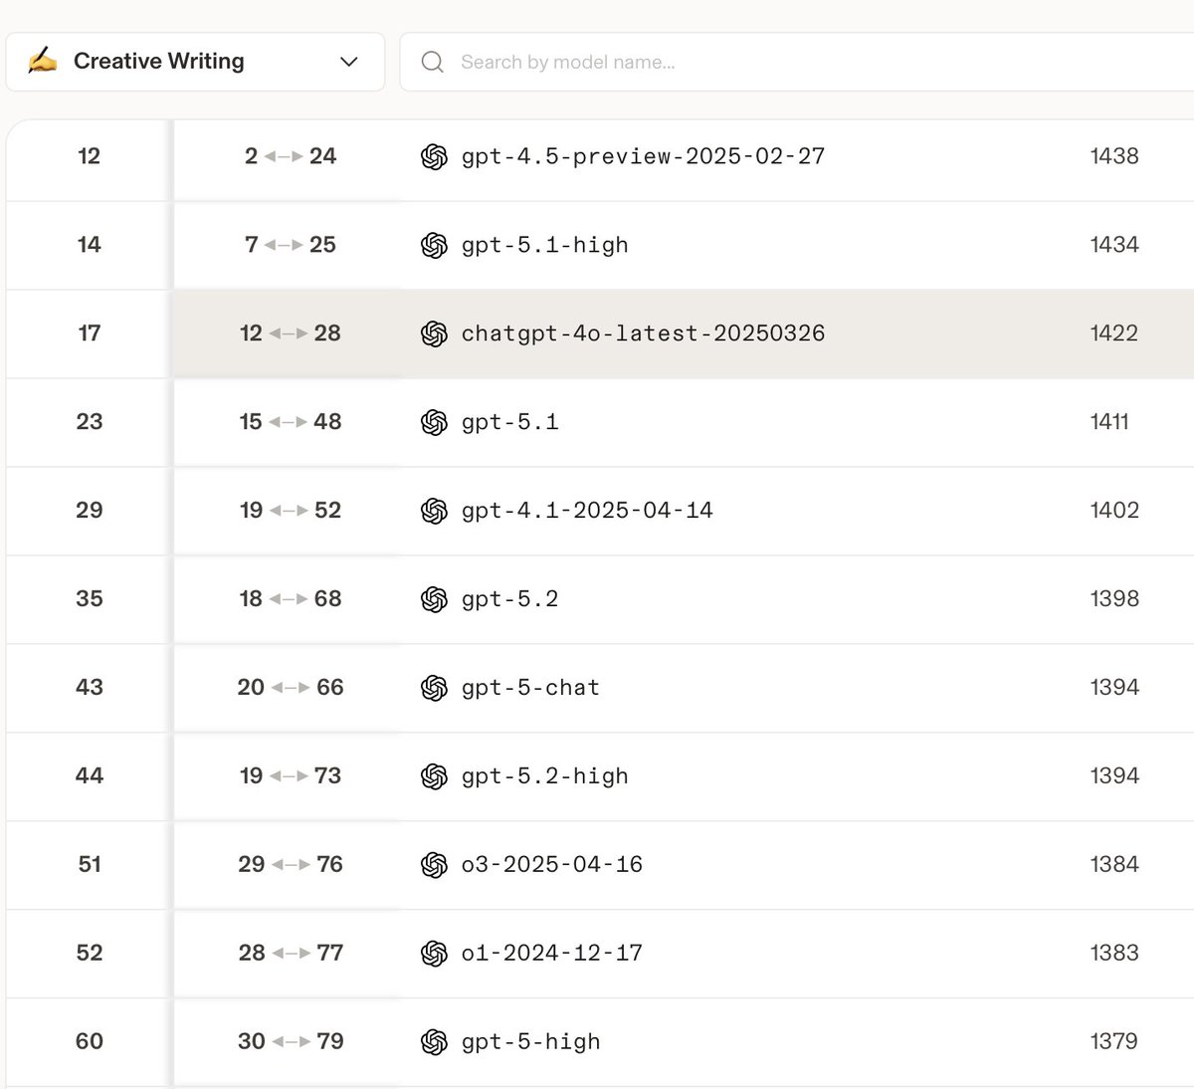Select model name o1-2024-12-17

tap(552, 954)
